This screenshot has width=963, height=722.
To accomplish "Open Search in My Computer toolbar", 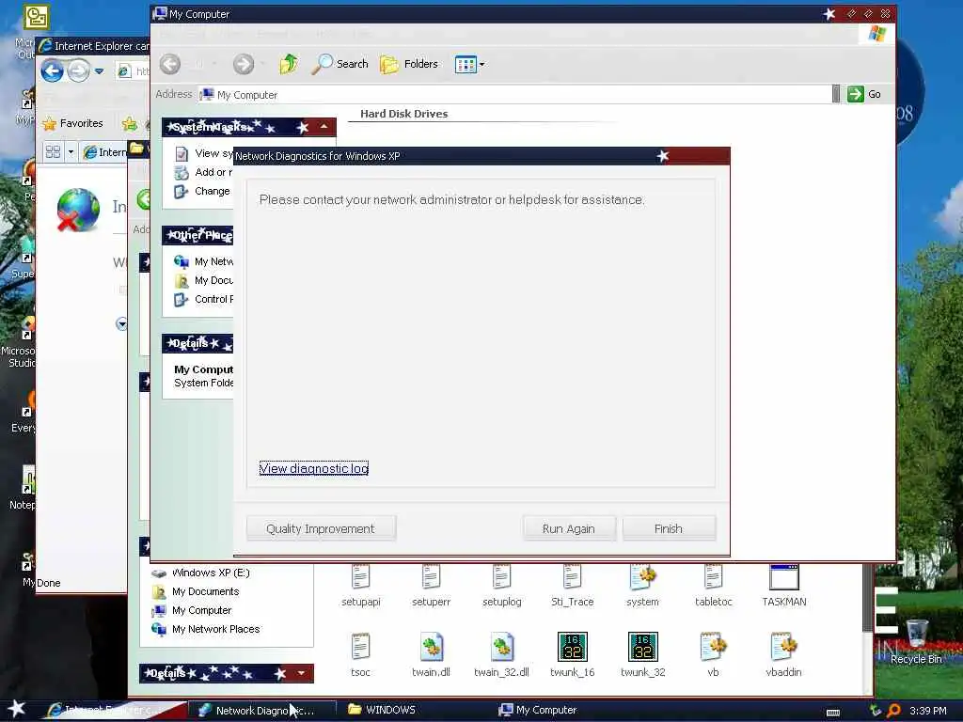I will [x=340, y=64].
